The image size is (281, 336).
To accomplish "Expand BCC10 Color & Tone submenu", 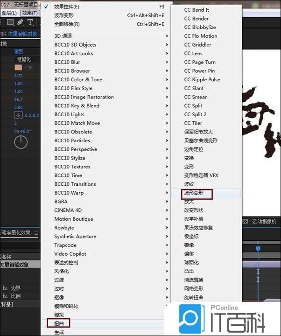I will tap(106, 79).
